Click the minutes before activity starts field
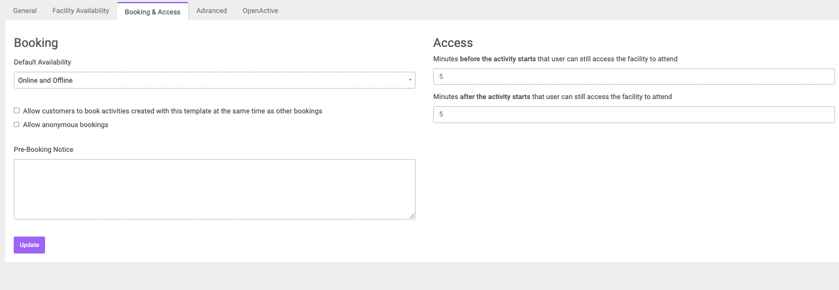Image resolution: width=839 pixels, height=290 pixels. 634,76
